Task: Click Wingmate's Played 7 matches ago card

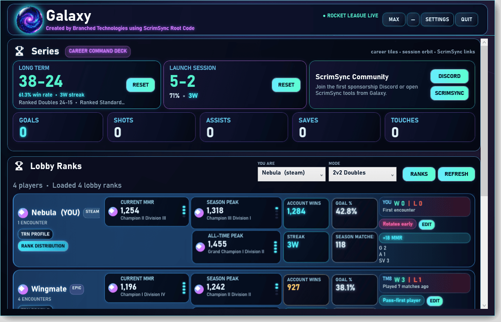Action: tap(425, 283)
